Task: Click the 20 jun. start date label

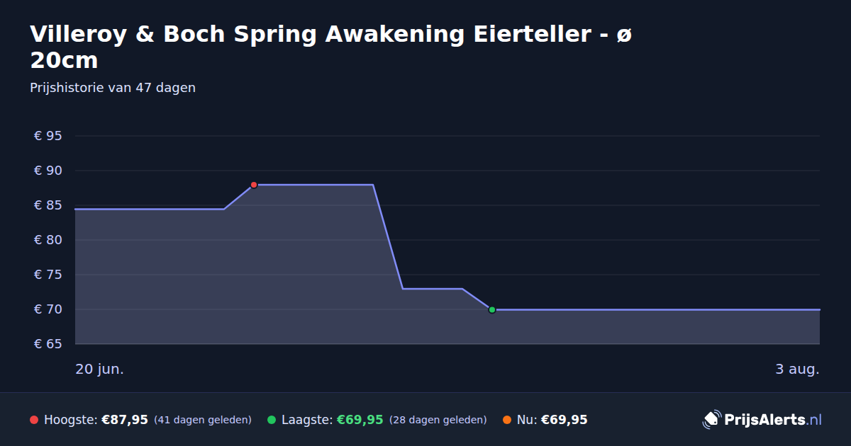Action: point(100,370)
